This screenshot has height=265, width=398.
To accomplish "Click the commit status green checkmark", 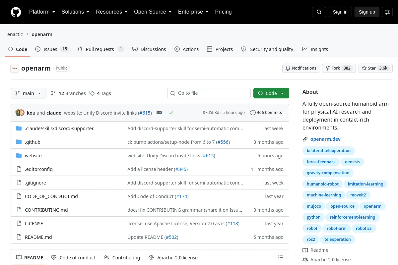I will (x=171, y=113).
